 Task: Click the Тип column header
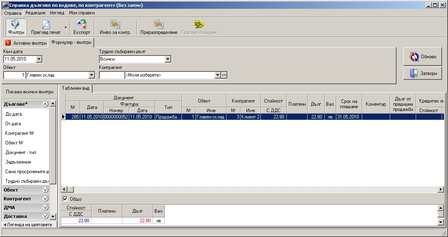(x=168, y=107)
